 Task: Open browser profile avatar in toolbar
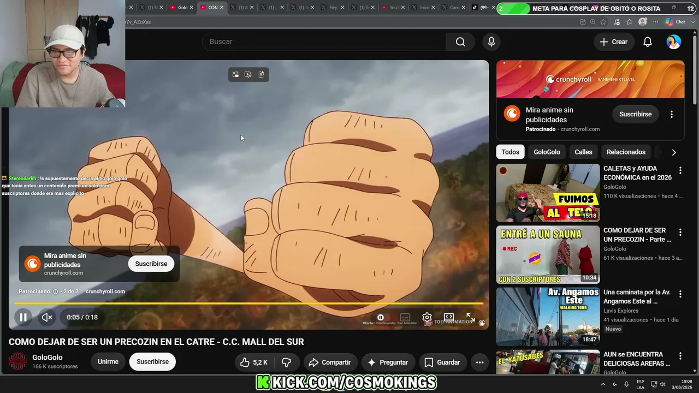[x=643, y=22]
